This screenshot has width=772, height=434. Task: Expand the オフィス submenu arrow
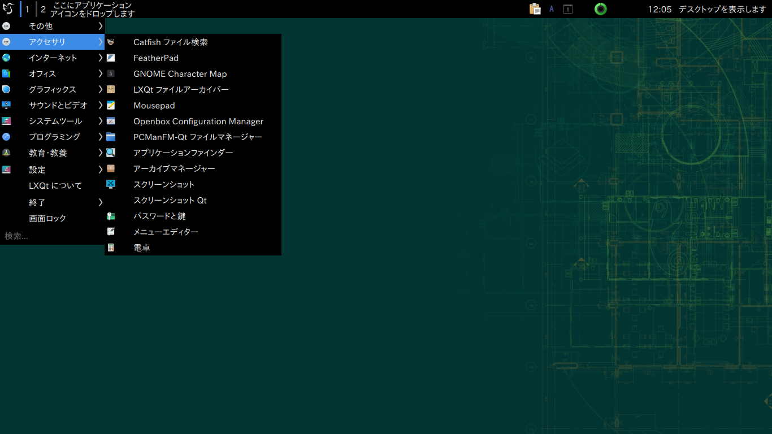pos(101,73)
